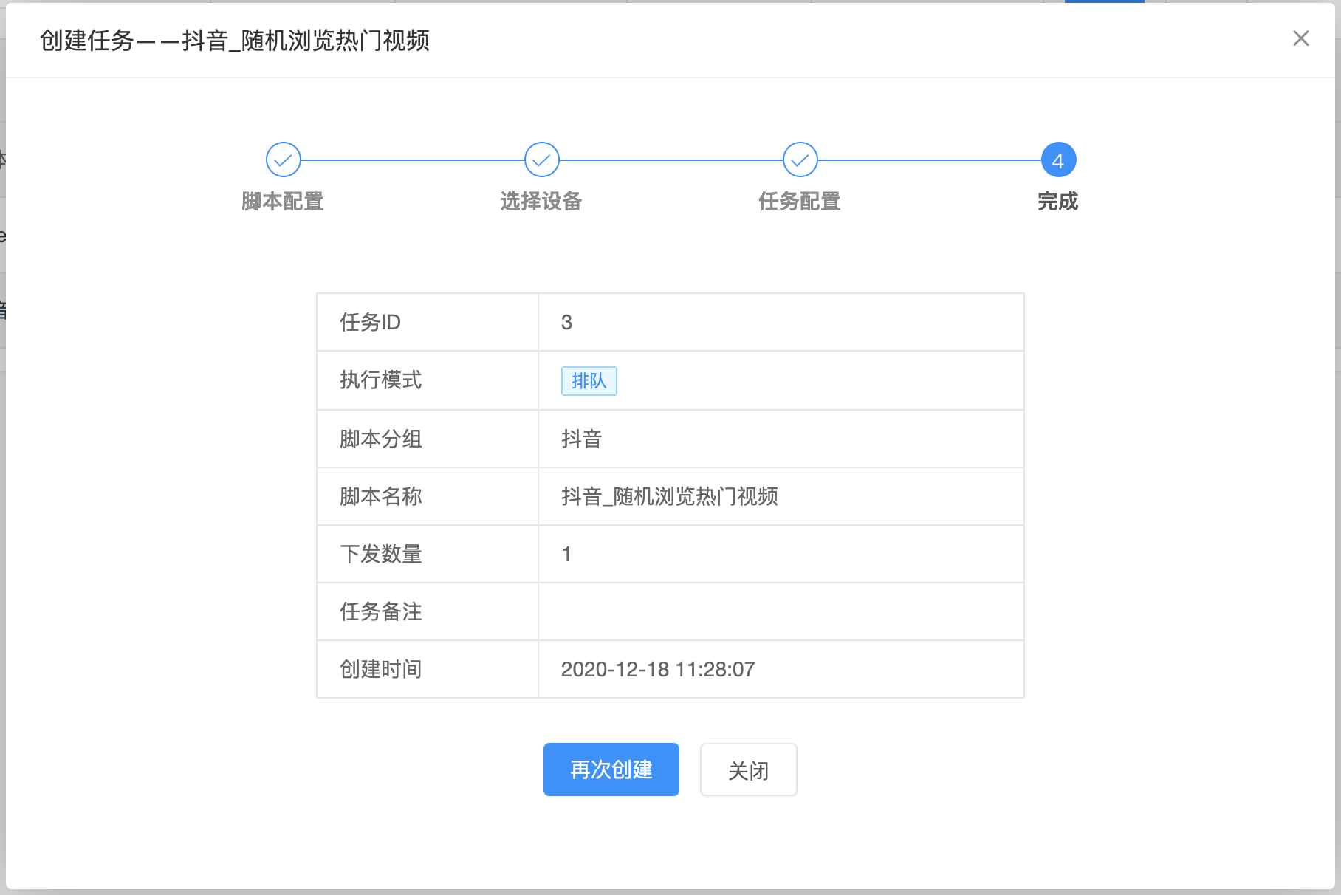Click the 脚本名称 row label
The width and height of the screenshot is (1341, 895).
click(381, 496)
